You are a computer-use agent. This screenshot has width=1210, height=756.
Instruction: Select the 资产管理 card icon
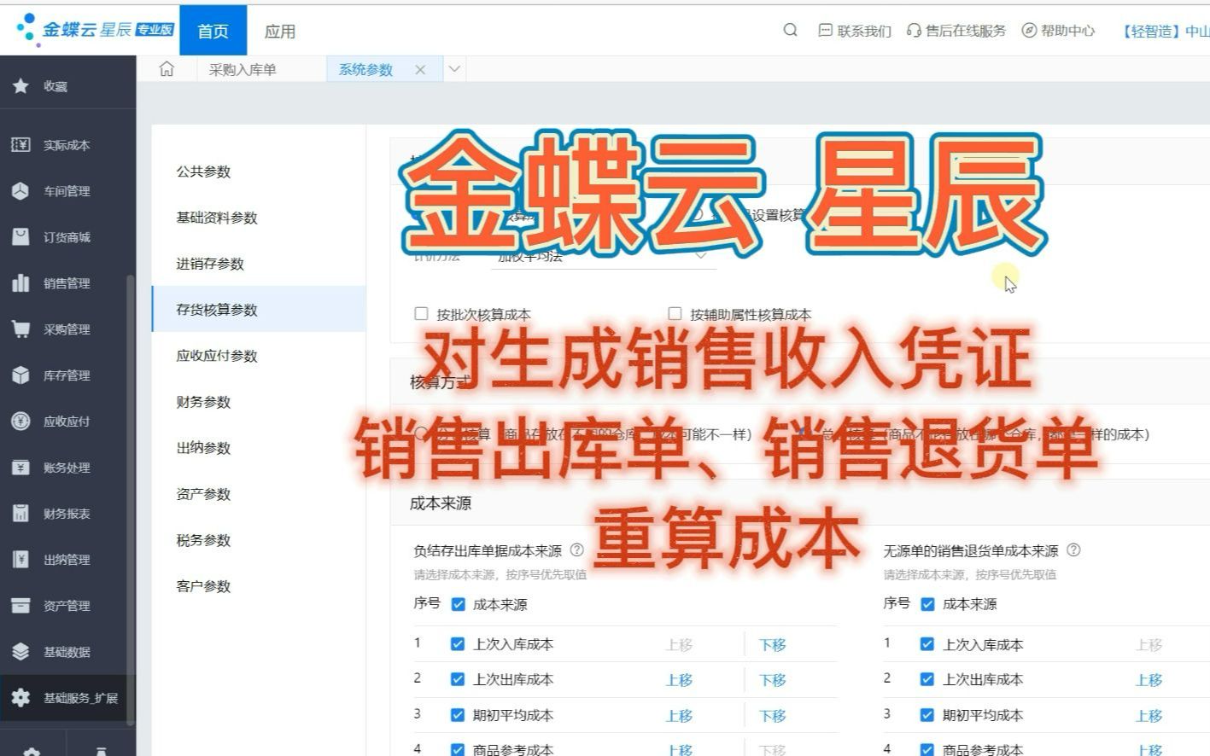[20, 606]
